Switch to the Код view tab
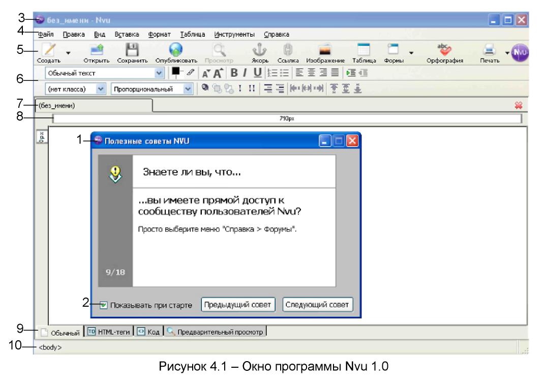Screen dimensions: 545x382 (x=148, y=332)
